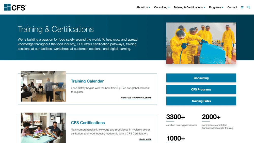Click the '3300+' statistic text
This screenshot has width=254, height=143.
click(176, 117)
